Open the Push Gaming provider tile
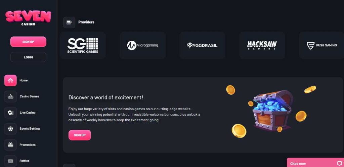344x167 pixels. (321, 45)
